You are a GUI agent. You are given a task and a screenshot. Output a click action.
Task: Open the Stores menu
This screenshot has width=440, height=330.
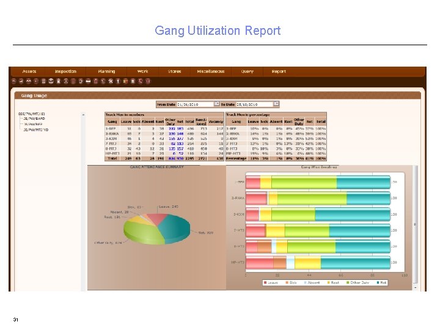[174, 71]
